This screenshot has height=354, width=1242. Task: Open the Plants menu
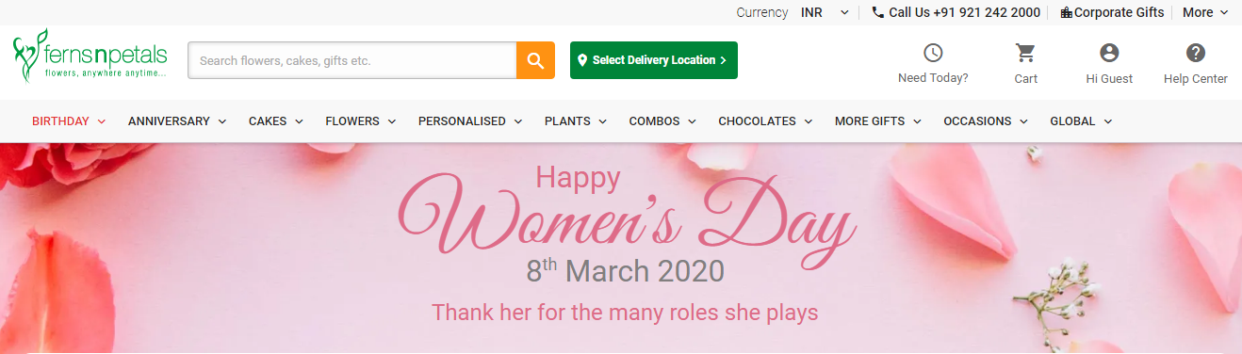coord(575,121)
